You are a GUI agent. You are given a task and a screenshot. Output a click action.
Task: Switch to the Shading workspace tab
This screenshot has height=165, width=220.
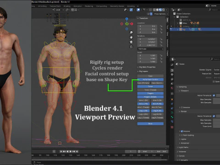point(67,6)
